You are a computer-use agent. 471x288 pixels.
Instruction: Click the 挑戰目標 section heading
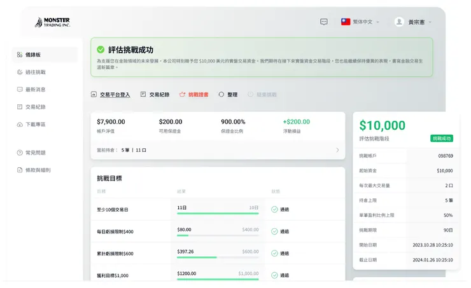(x=109, y=179)
